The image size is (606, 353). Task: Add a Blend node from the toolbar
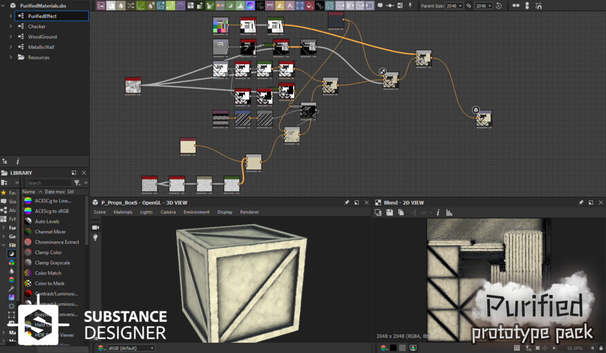pyautogui.click(x=111, y=5)
